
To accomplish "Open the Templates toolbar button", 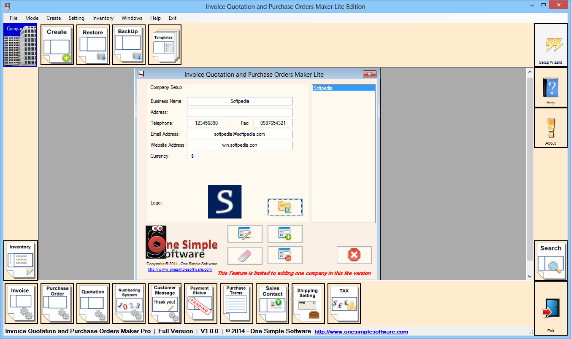I will point(165,45).
